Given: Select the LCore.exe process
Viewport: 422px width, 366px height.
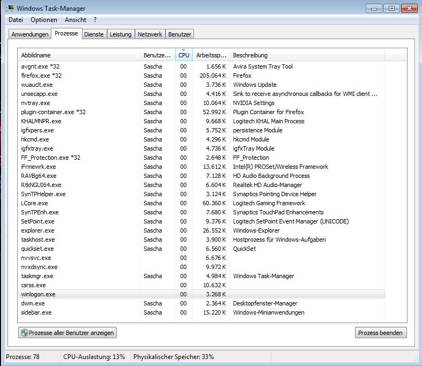Looking at the screenshot, I should point(201,203).
